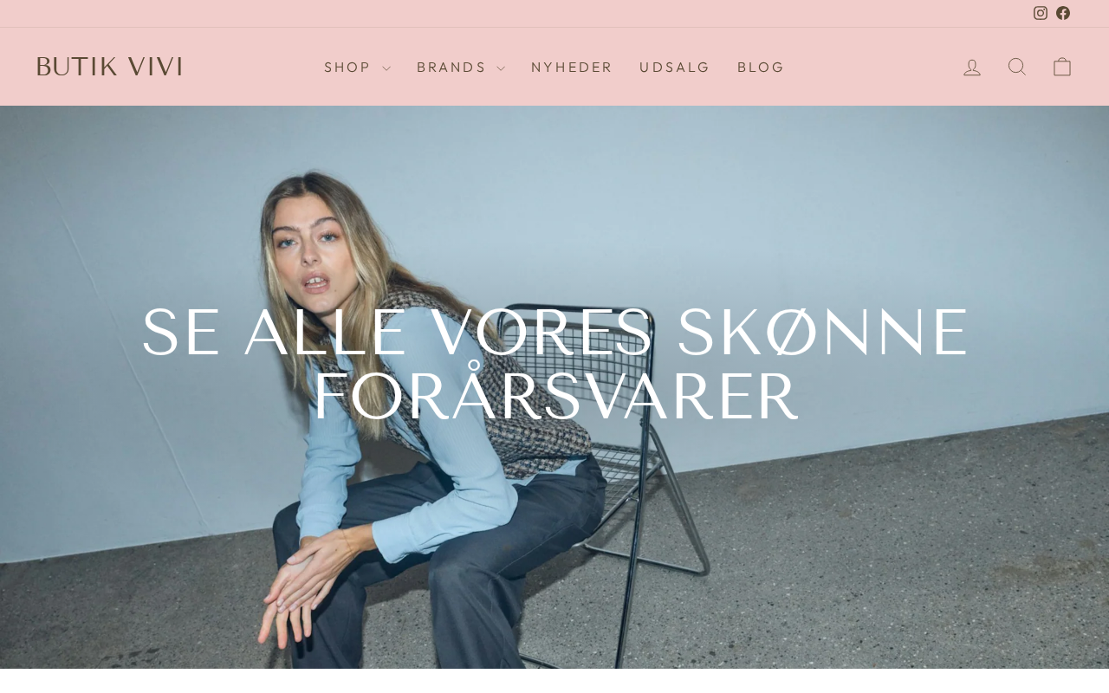This screenshot has width=1109, height=693.
Task: Open the search magnifier icon
Action: (1017, 67)
